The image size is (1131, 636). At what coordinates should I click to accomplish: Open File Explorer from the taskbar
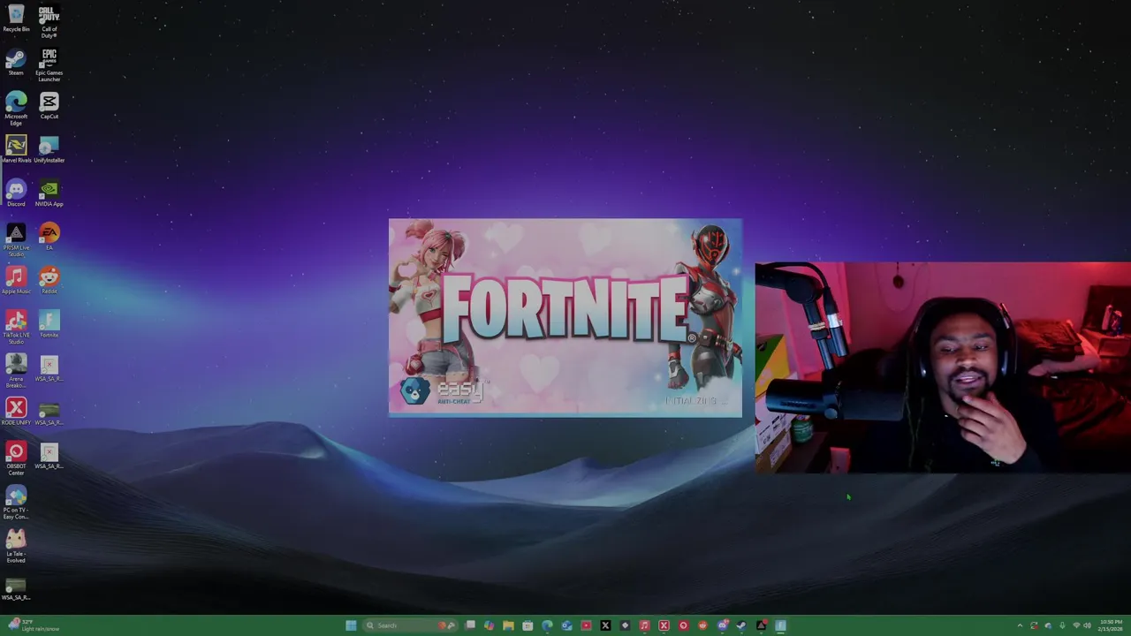pyautogui.click(x=508, y=625)
